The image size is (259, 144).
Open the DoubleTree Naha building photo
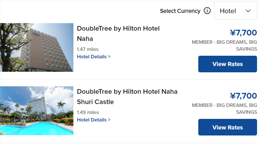coord(37,47)
